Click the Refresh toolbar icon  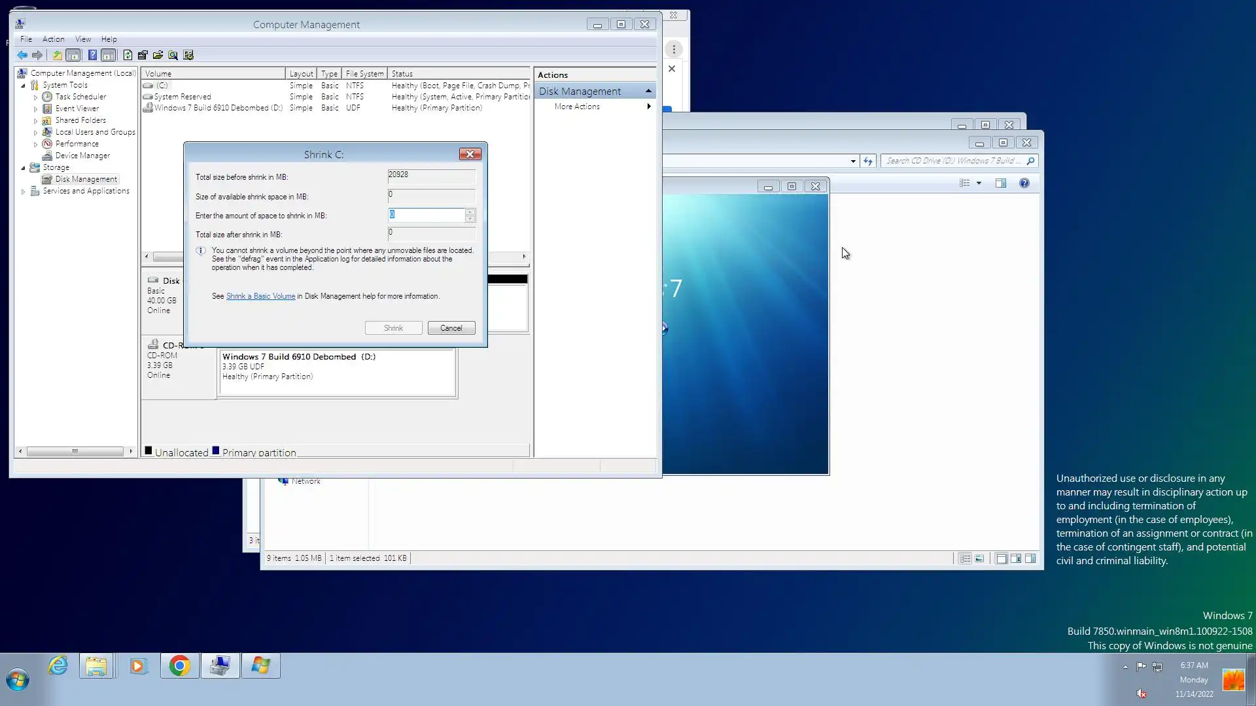click(x=128, y=56)
